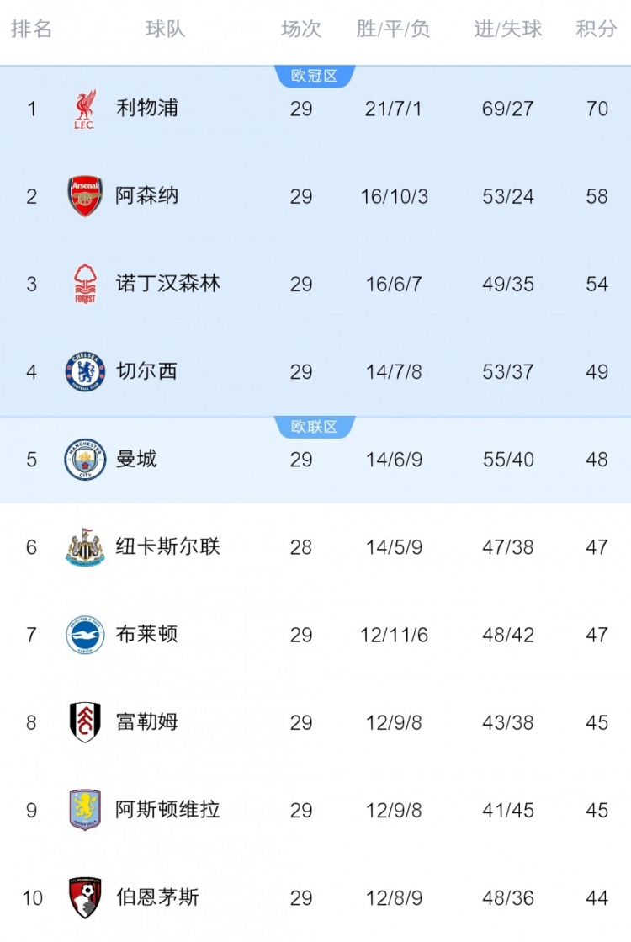Click the 欧冠区 zone label
This screenshot has width=631, height=942.
tap(315, 76)
